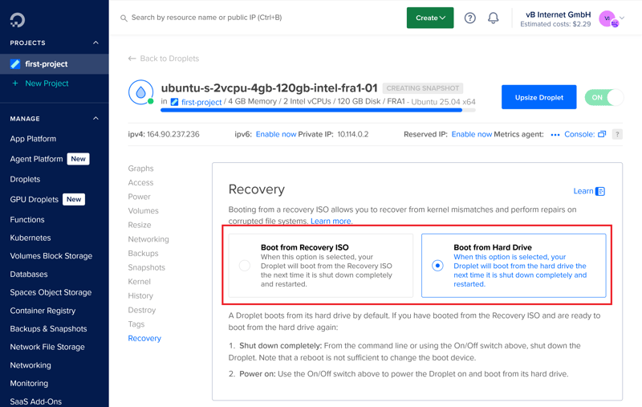642x407 pixels.
Task: Collapse the Projects section chevron
Action: coord(95,43)
